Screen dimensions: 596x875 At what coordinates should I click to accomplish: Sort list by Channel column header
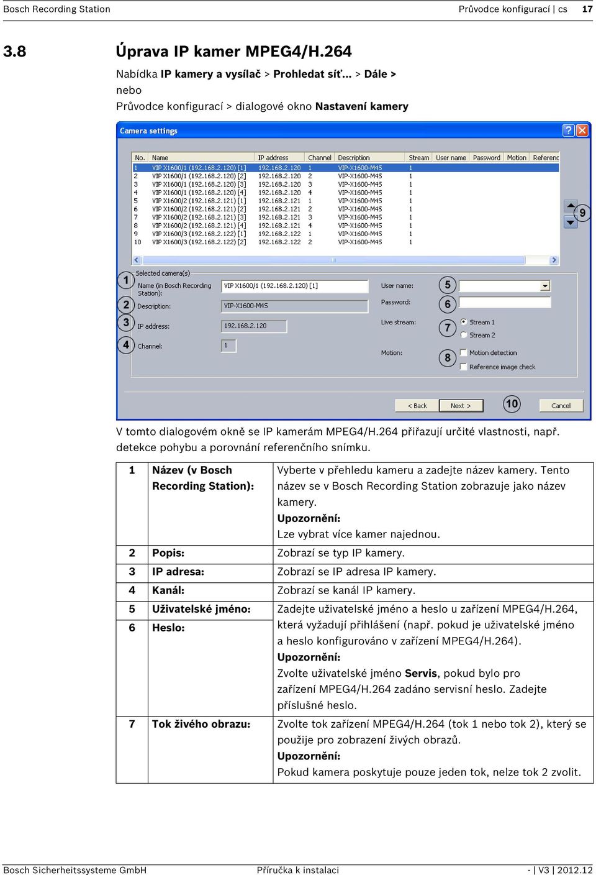click(320, 158)
